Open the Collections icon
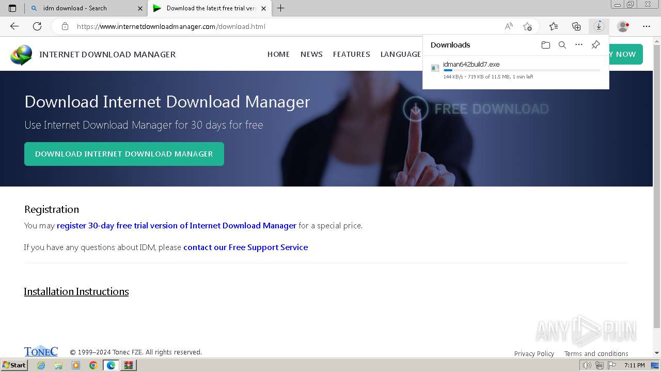This screenshot has height=372, width=661. pos(576,26)
